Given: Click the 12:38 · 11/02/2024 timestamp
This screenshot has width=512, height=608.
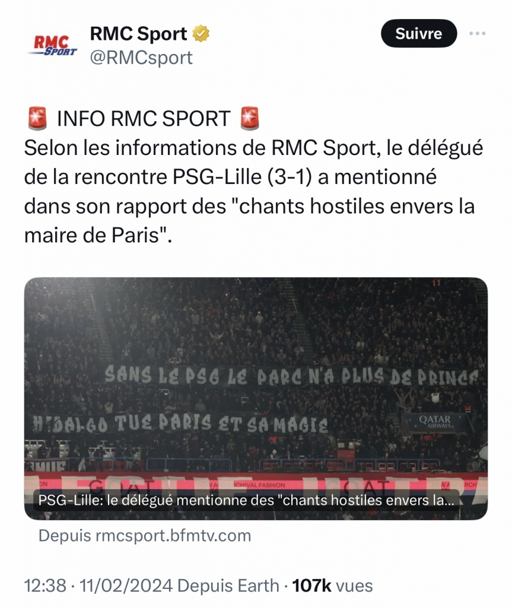Looking at the screenshot, I should click(98, 585).
